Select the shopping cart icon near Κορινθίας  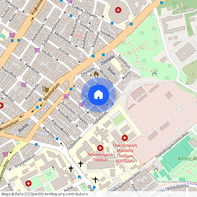pyautogui.click(x=24, y=84)
